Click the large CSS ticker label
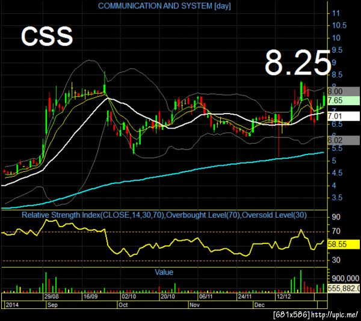The image size is (361, 321). (x=47, y=36)
